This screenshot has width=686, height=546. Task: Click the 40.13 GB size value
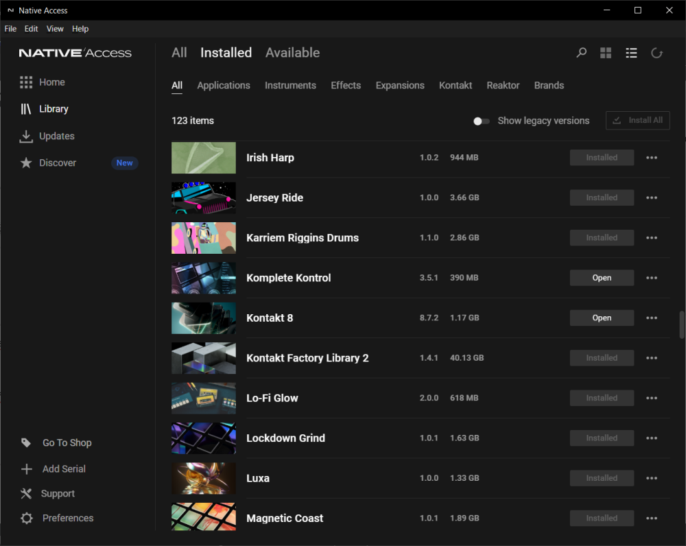[x=466, y=358]
